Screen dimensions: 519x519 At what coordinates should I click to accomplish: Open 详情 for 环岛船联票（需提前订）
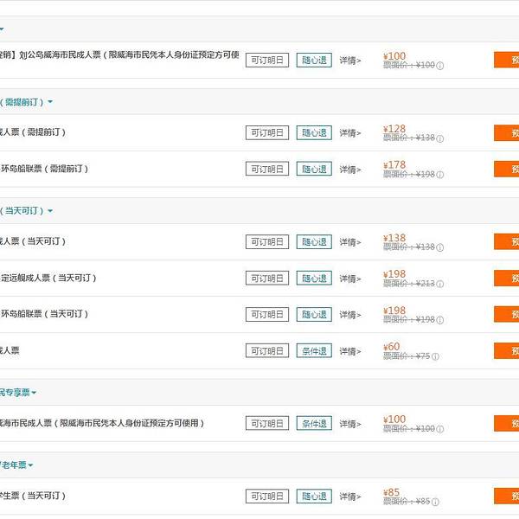click(349, 170)
